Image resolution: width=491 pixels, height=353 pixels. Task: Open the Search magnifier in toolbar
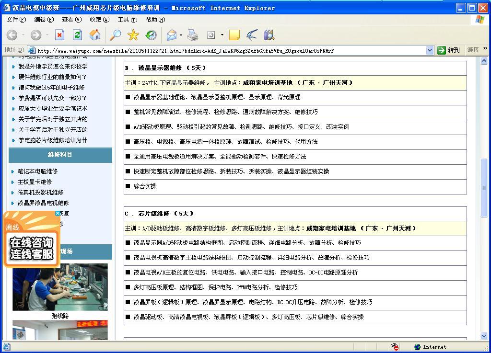pos(116,35)
